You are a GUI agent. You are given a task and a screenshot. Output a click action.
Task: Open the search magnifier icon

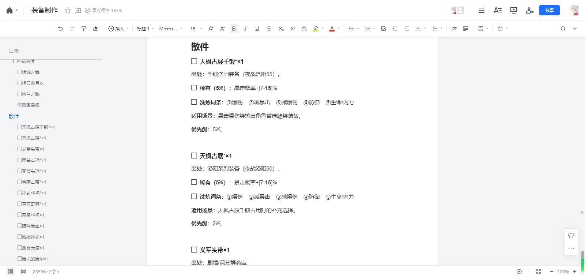coord(563,29)
